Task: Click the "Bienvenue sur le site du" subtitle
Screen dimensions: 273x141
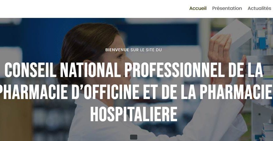Action: point(134,50)
